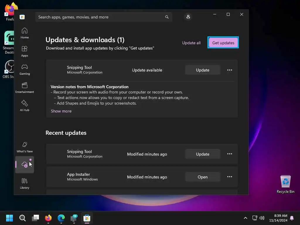The width and height of the screenshot is (300, 225).
Task: Click the search apps, games, movies field
Action: pyautogui.click(x=103, y=17)
